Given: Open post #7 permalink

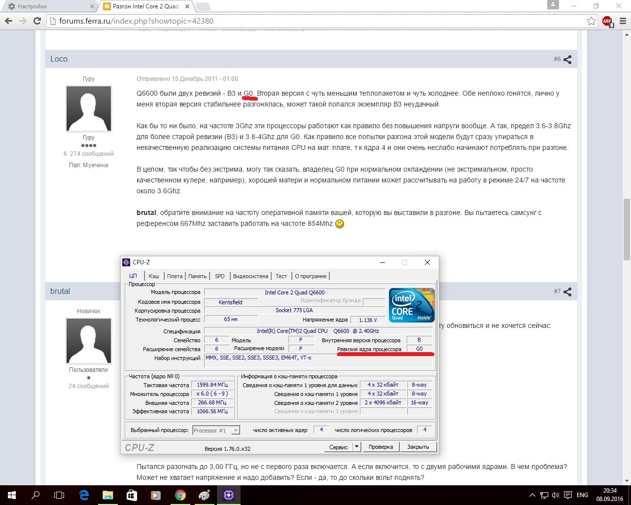Looking at the screenshot, I should click(557, 291).
